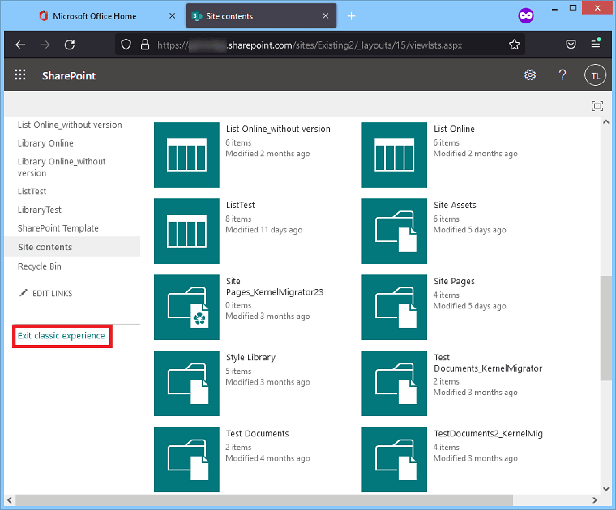Open the List Online list tile icon
This screenshot has height=510, width=616.
[x=394, y=155]
